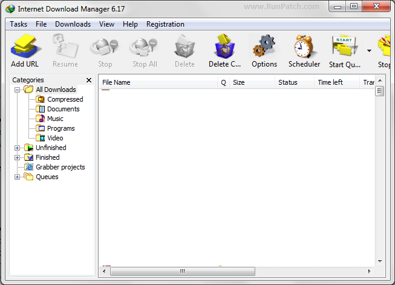This screenshot has height=285, width=395.
Task: Click the Finished folder icon
Action: 28,157
